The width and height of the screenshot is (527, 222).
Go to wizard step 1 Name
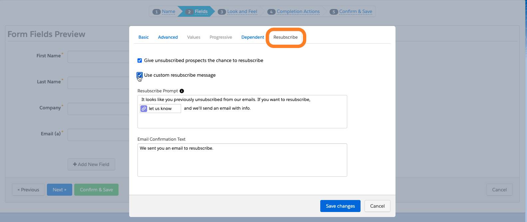[164, 12]
